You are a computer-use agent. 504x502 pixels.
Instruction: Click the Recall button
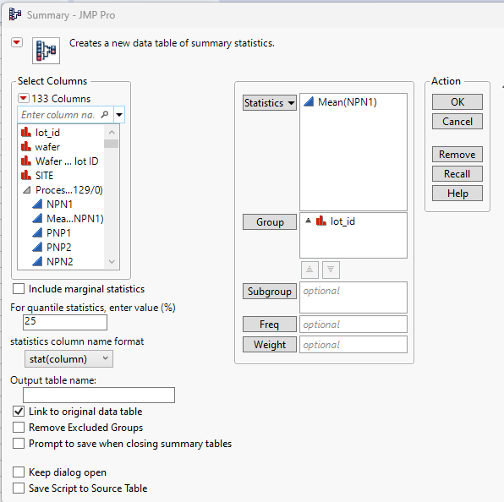457,174
